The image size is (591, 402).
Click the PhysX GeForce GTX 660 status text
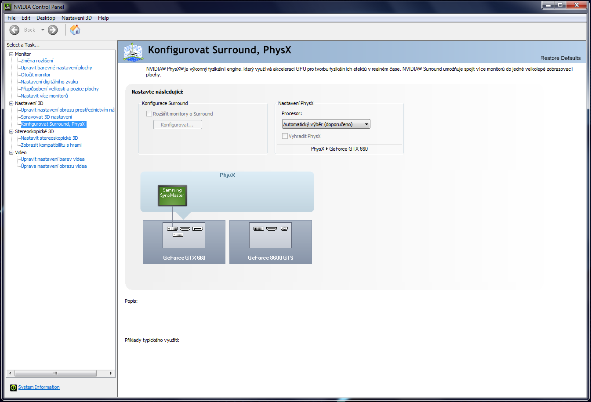tap(339, 149)
